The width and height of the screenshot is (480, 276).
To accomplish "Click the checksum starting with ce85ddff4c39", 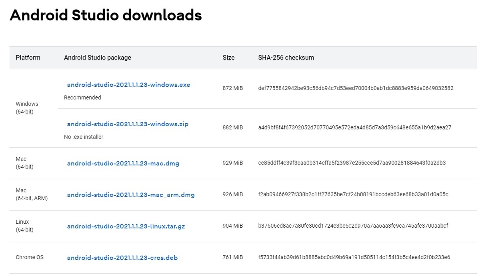I will (352, 163).
